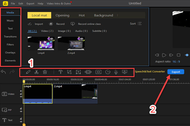The width and height of the screenshot is (190, 126).
Task: Undo the last action
Action: click(x=4, y=72)
